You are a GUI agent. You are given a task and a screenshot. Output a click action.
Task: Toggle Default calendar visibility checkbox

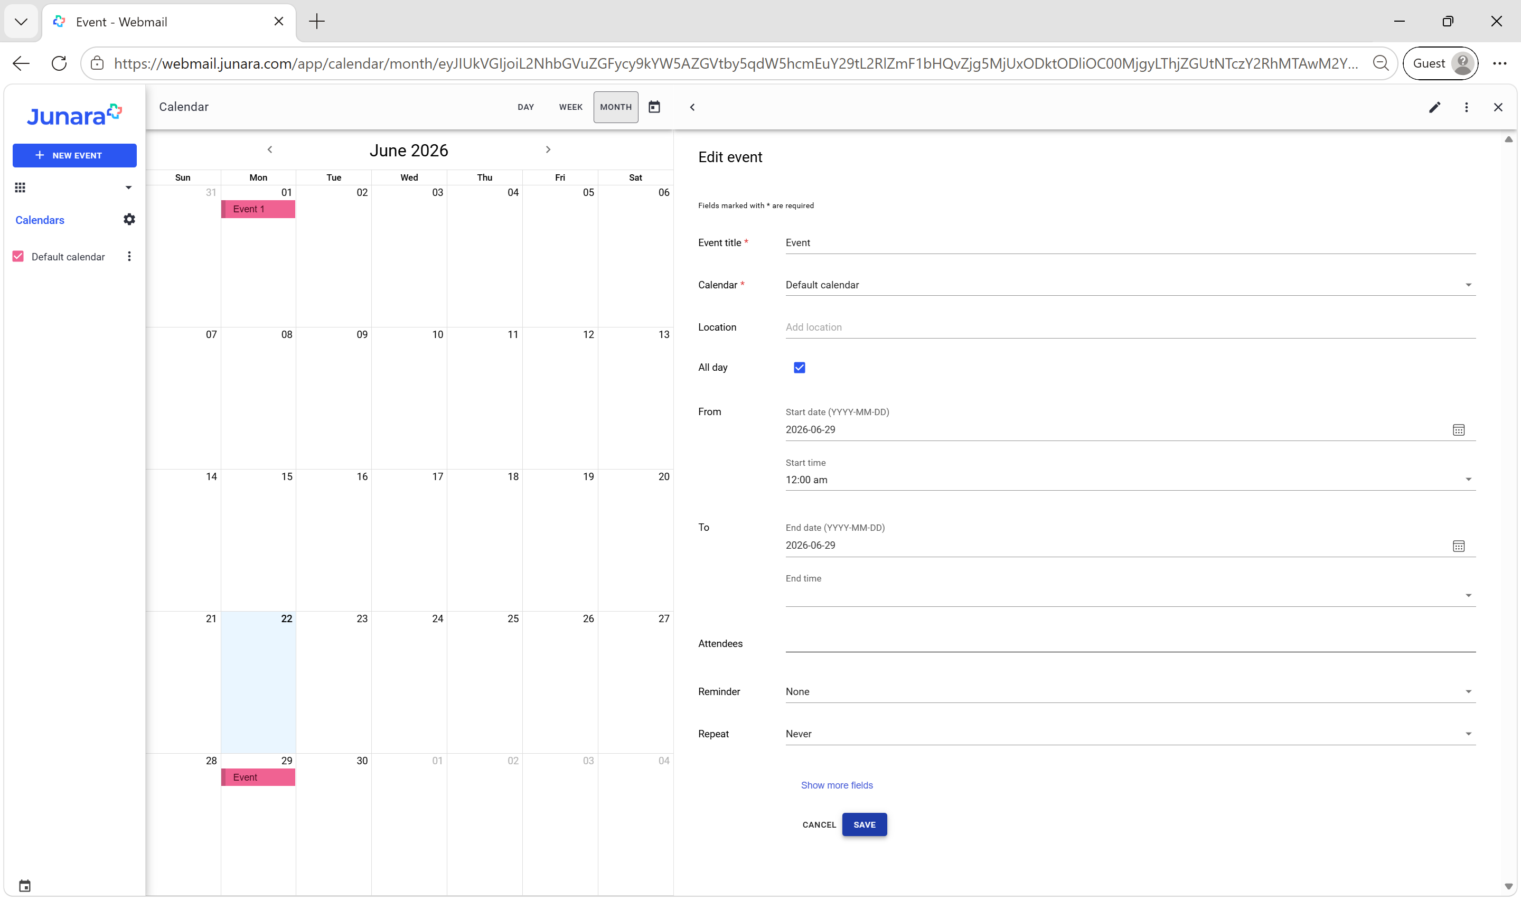pos(18,257)
